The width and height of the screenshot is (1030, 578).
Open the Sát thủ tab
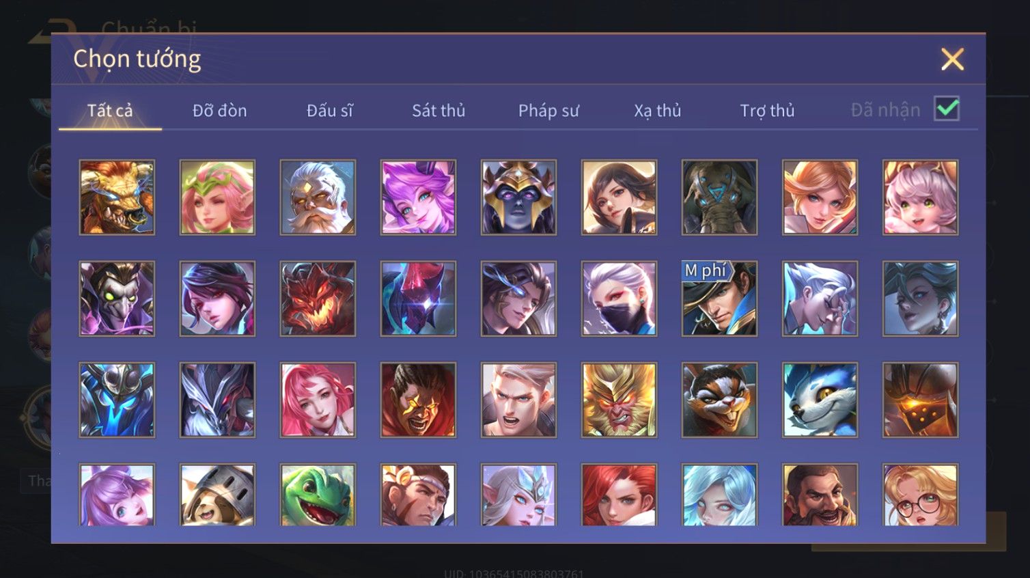(x=439, y=110)
